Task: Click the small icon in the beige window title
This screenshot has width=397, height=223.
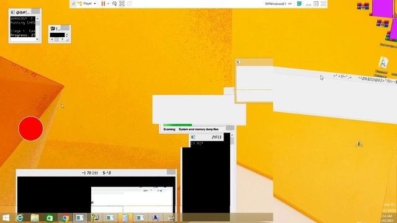Action: tap(238, 62)
